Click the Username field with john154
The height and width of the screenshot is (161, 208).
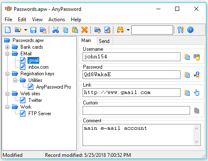131,57
